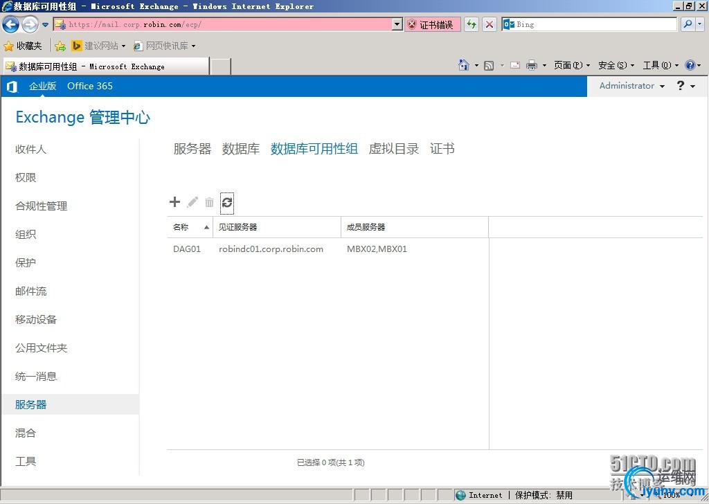The height and width of the screenshot is (504, 709).
Task: Click the stop loading X icon
Action: pyautogui.click(x=490, y=24)
